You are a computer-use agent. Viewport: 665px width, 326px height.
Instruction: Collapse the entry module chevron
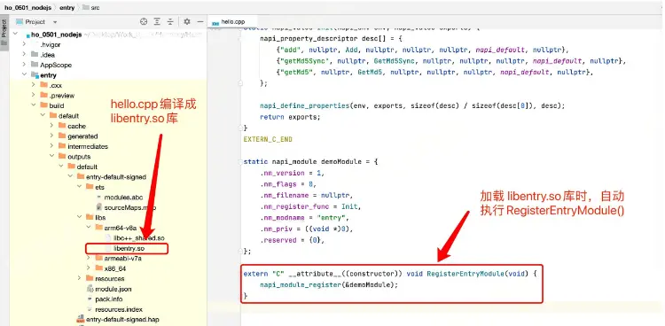[25, 74]
